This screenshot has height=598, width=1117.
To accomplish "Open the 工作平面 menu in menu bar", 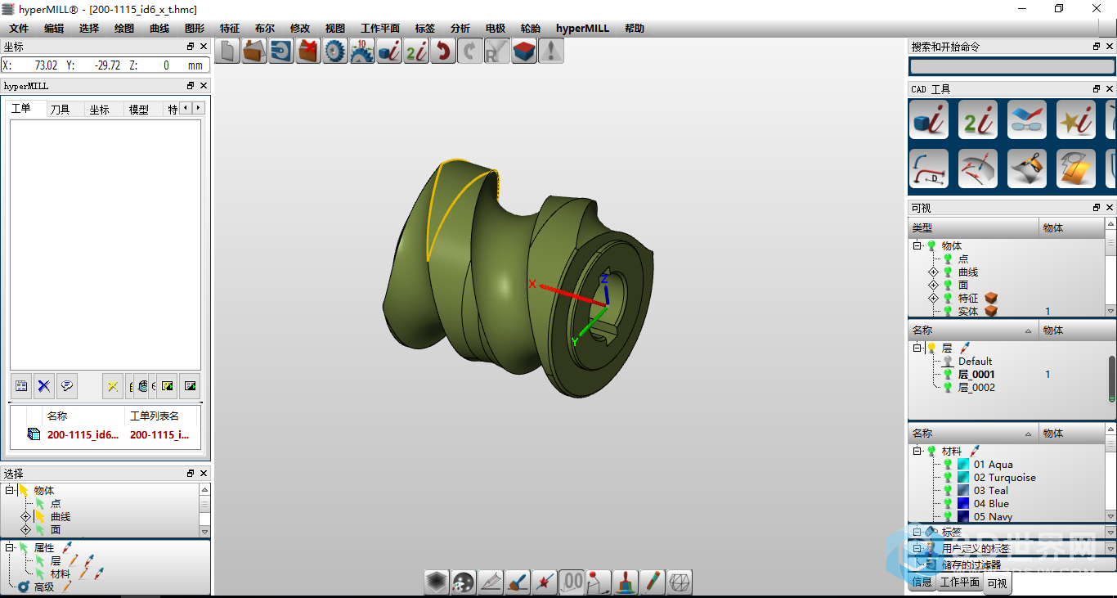I will tap(380, 28).
